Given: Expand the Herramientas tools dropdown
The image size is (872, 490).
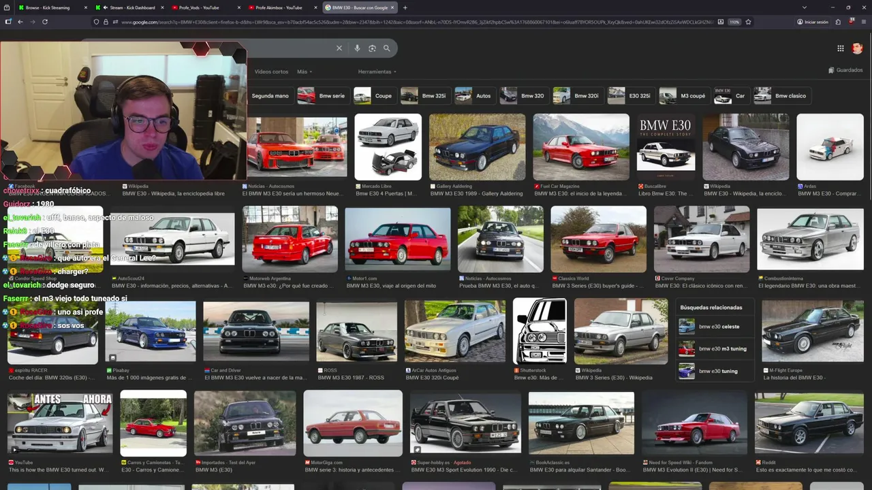Looking at the screenshot, I should click(x=377, y=71).
